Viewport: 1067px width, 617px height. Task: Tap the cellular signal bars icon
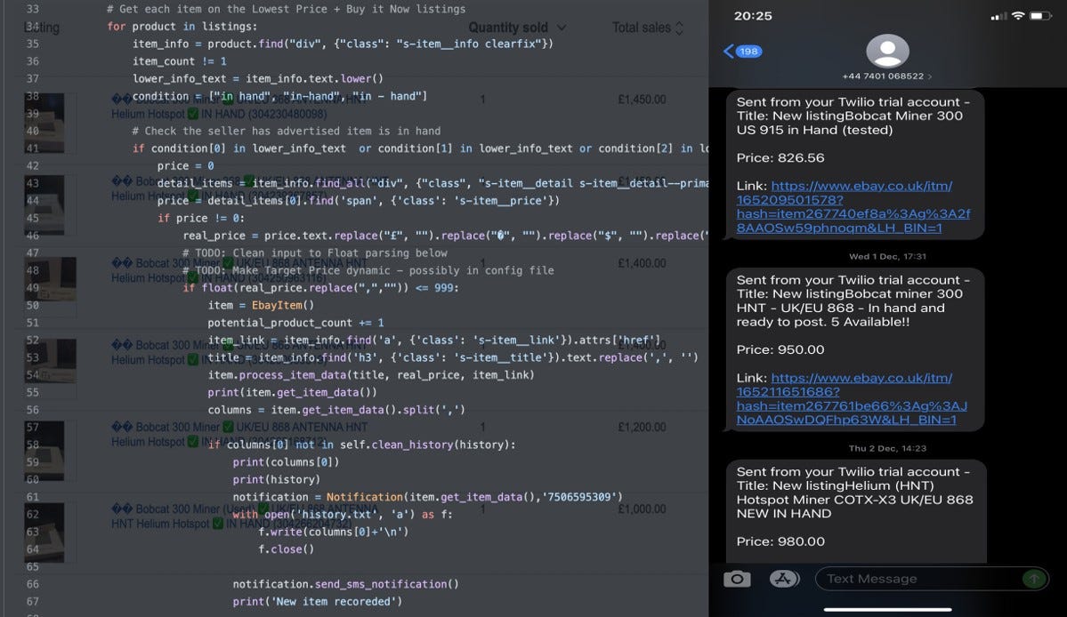coord(998,15)
